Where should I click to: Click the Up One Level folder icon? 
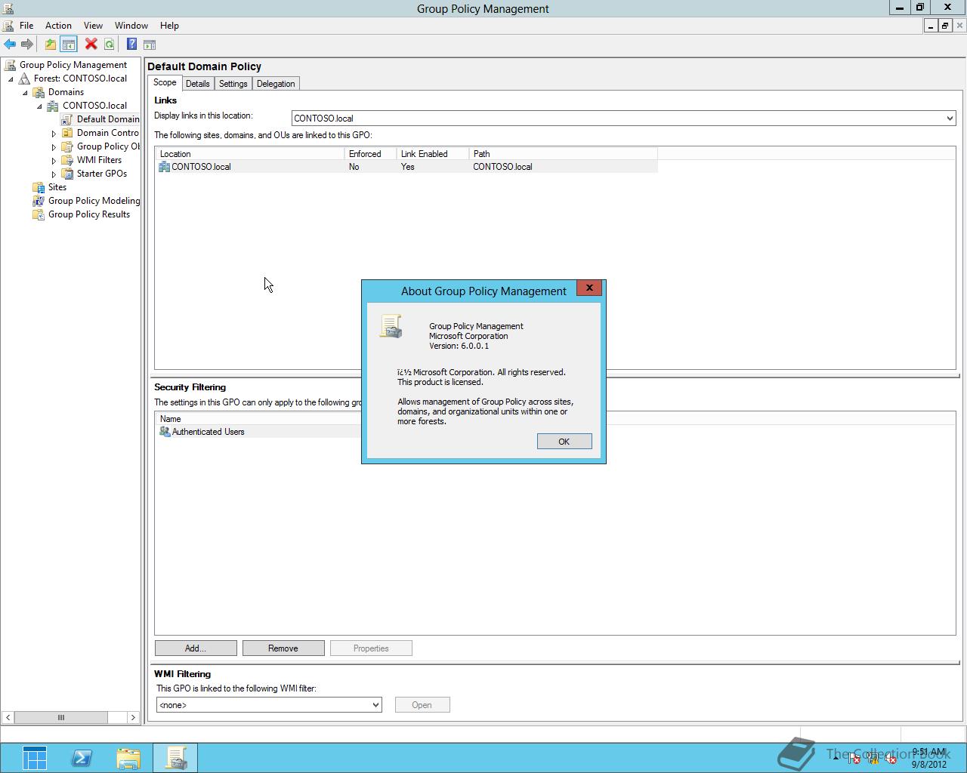[51, 45]
